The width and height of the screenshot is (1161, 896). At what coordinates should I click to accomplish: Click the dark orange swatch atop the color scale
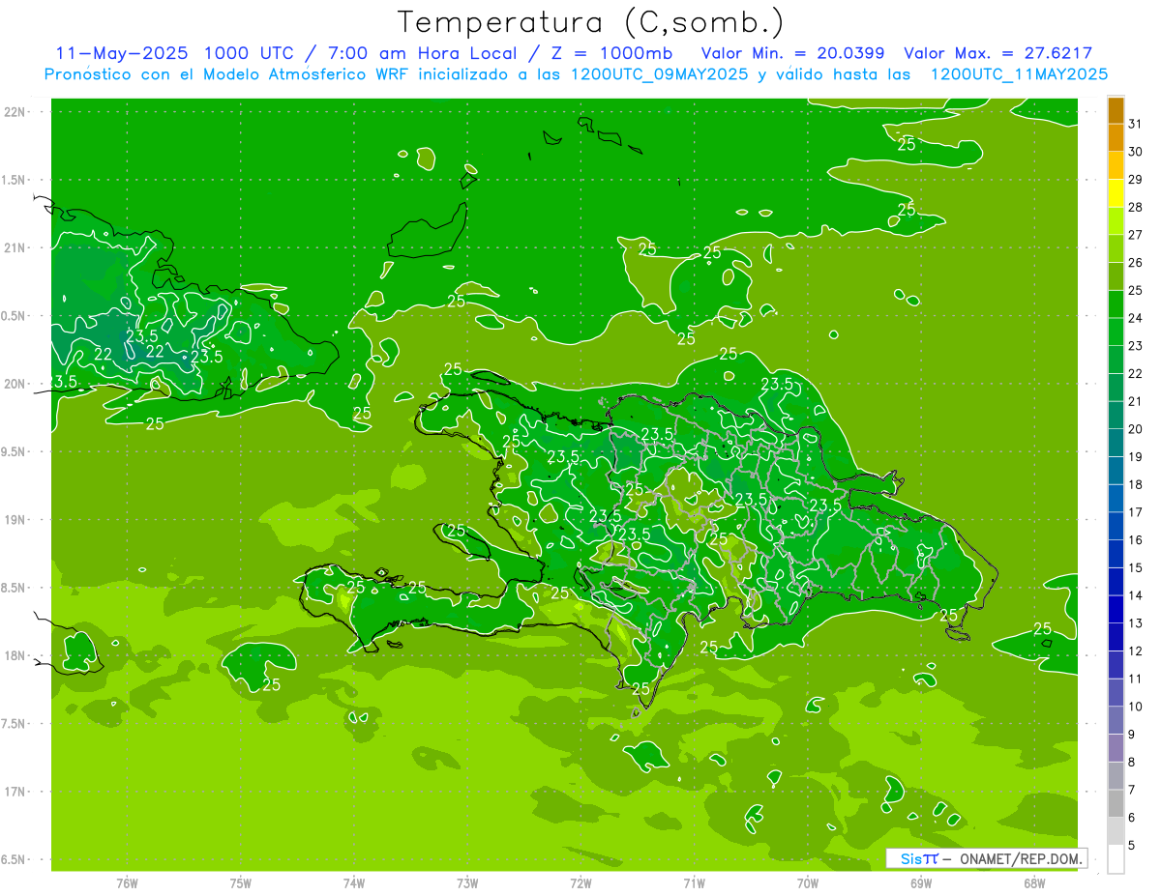[x=1116, y=110]
